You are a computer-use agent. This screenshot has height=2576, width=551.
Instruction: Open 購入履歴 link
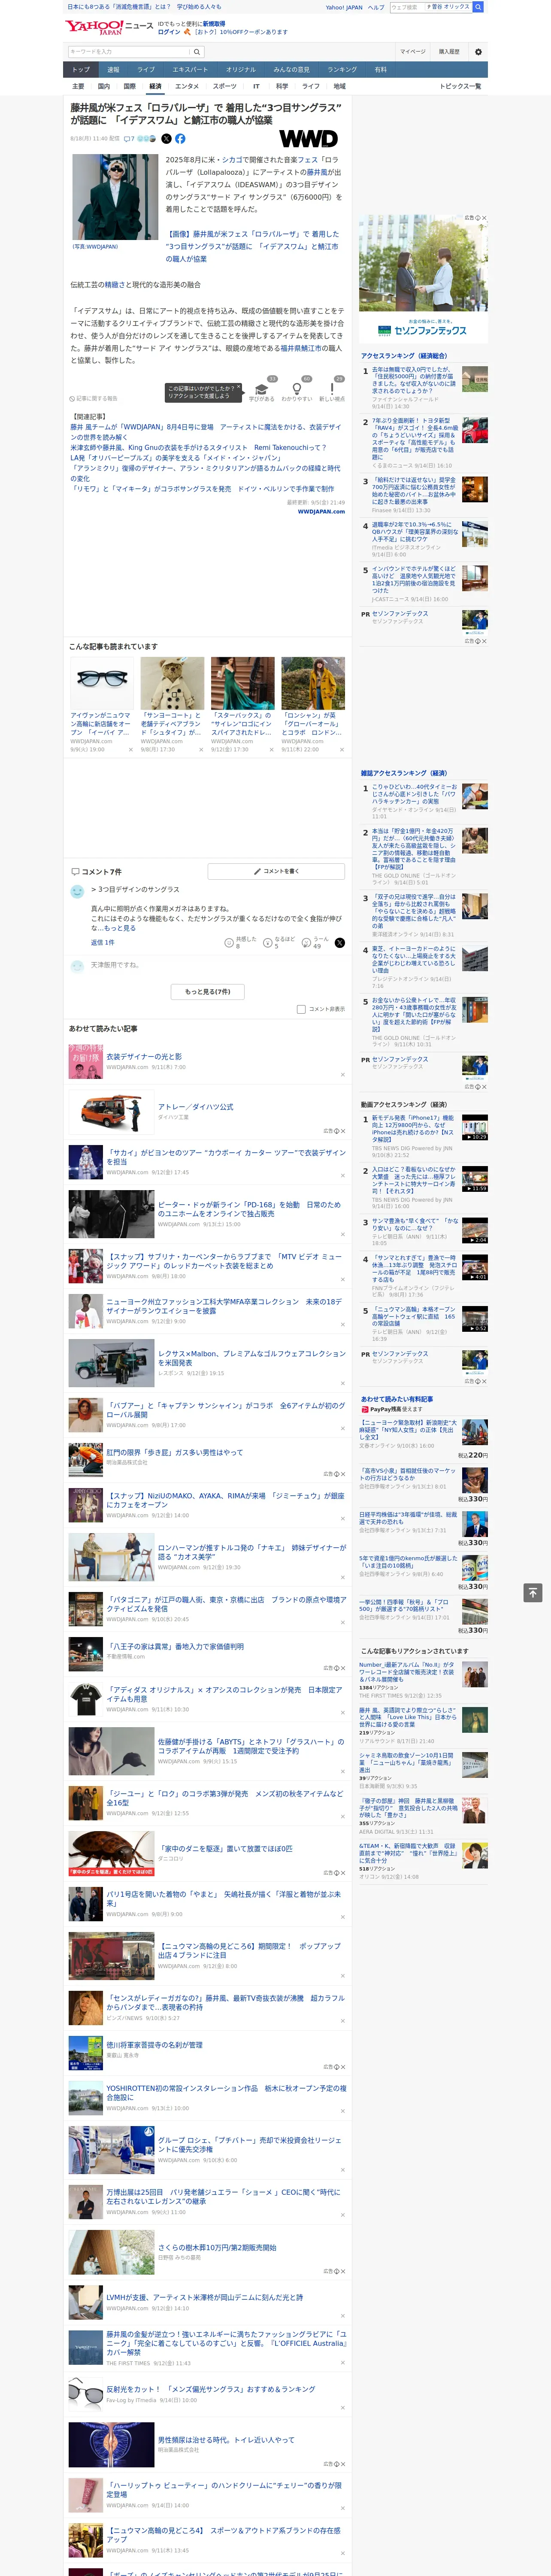point(449,51)
